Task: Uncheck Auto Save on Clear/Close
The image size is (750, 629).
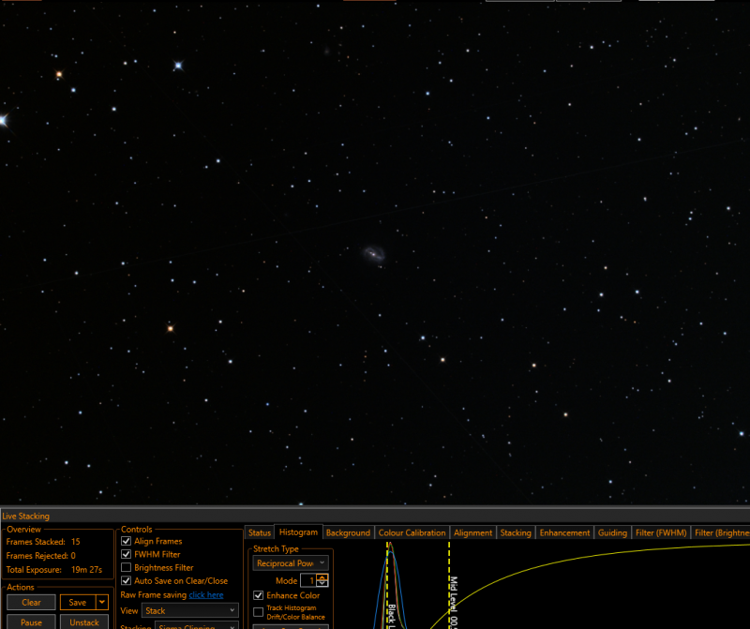Action: (127, 580)
